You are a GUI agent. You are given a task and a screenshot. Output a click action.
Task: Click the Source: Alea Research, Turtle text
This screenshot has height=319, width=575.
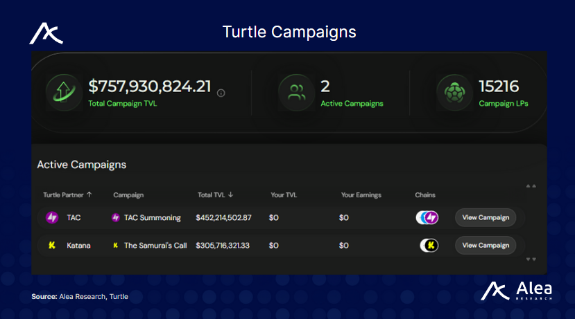[80, 296]
